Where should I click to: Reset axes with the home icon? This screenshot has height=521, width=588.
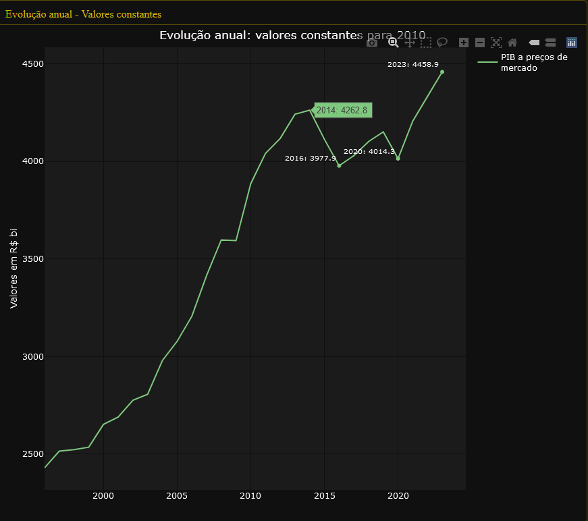point(512,43)
